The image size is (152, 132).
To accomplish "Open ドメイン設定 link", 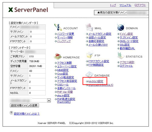I will tap(126, 34).
